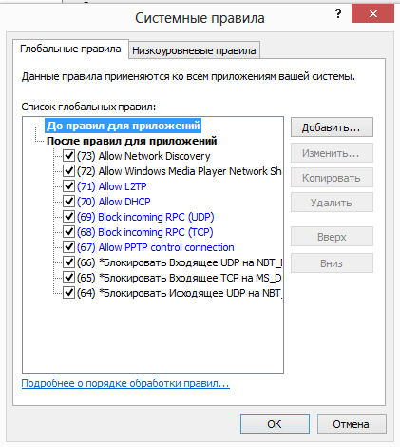The height and width of the screenshot is (447, 400).
Task: Uncheck rule (73) Allow Network Discovery
Action: 68,156
